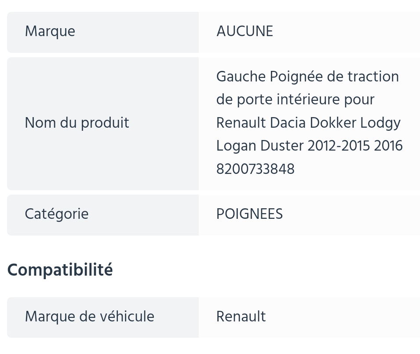Click the Catégorie label cell
420x354 pixels.
103,215
